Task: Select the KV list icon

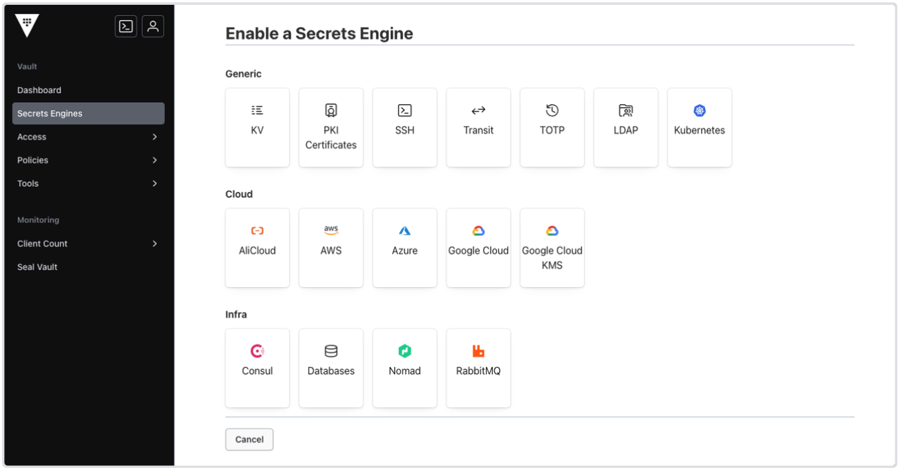Action: (x=257, y=110)
